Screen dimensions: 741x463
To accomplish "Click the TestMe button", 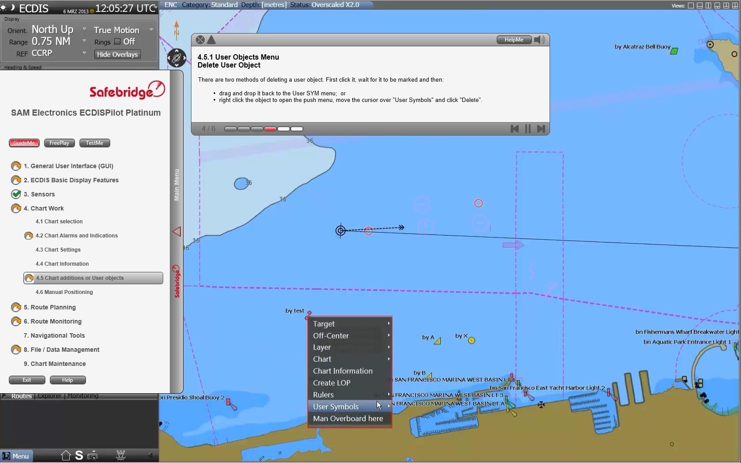I will click(x=94, y=143).
